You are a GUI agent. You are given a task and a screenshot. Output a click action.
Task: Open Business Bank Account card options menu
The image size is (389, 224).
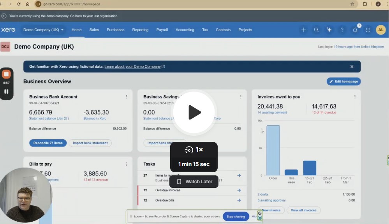tap(127, 97)
